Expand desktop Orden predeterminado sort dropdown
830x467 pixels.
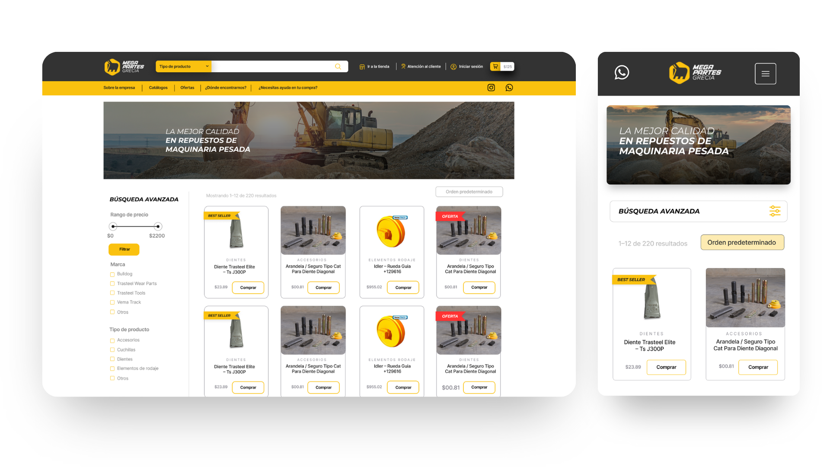[x=469, y=192]
